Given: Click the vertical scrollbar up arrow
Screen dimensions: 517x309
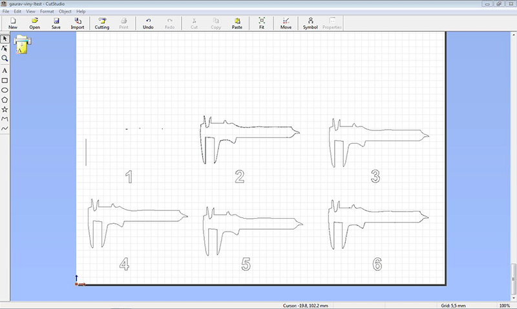Looking at the screenshot, I should tap(514, 35).
